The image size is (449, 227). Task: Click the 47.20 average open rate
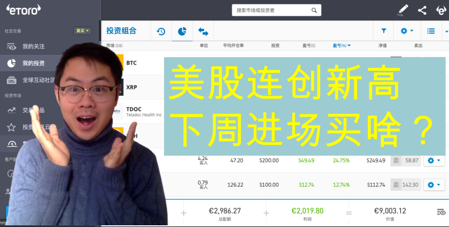tap(237, 160)
